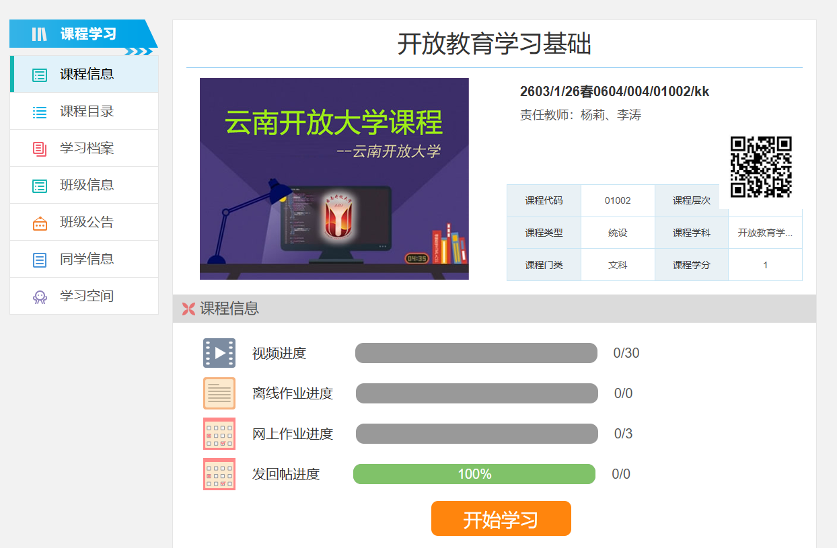Open 学习空间 sidebar item
Image resolution: width=837 pixels, height=548 pixels.
click(84, 296)
